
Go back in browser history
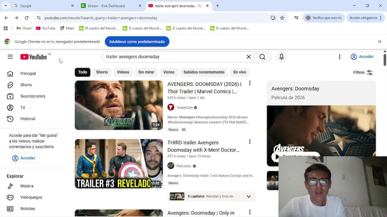point(6,18)
